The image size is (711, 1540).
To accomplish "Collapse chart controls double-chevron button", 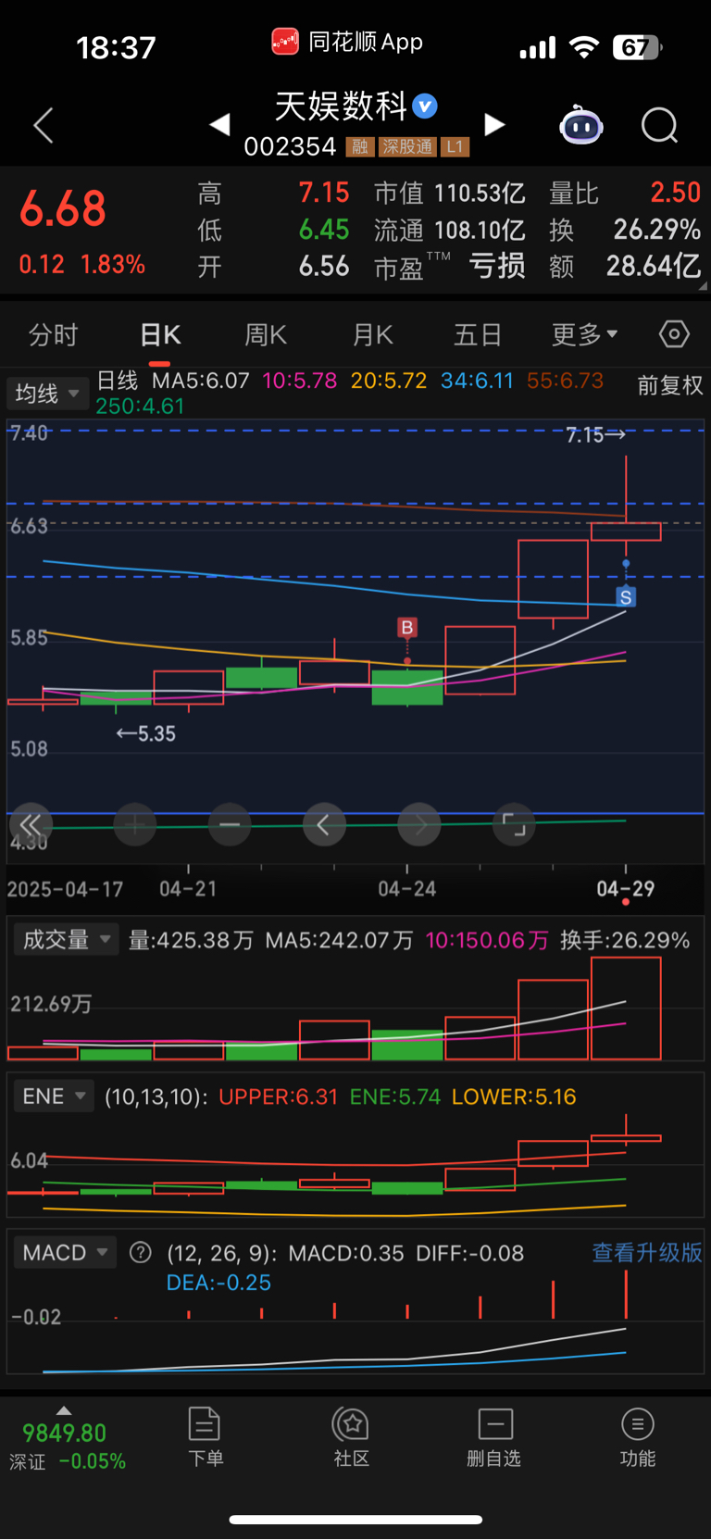I will (x=31, y=824).
